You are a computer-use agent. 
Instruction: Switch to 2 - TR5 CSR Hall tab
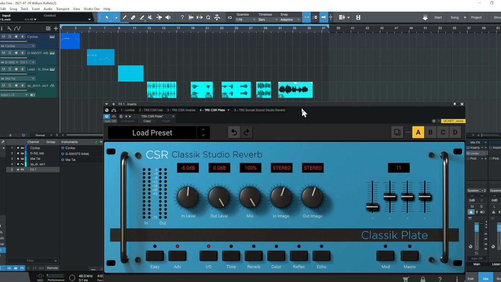coord(151,110)
